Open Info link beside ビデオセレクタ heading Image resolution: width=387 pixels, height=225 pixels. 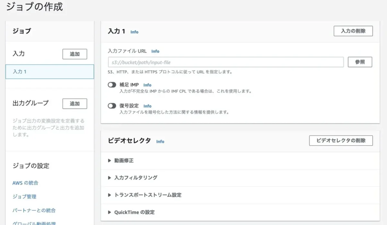pos(160,141)
